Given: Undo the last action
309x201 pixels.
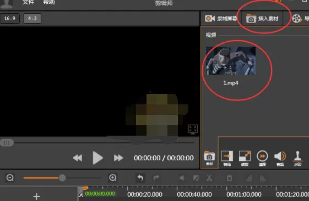Looking at the screenshot, I should tap(140, 178).
